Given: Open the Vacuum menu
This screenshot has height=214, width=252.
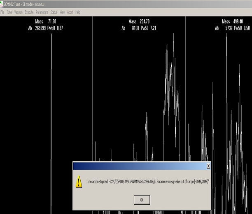Looking at the screenshot, I should [x=18, y=12].
